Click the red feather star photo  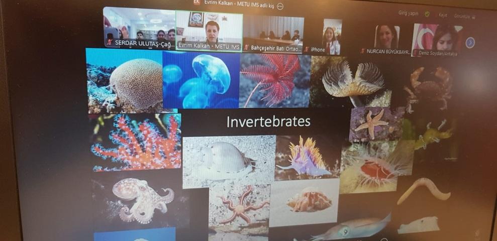click(x=274, y=81)
